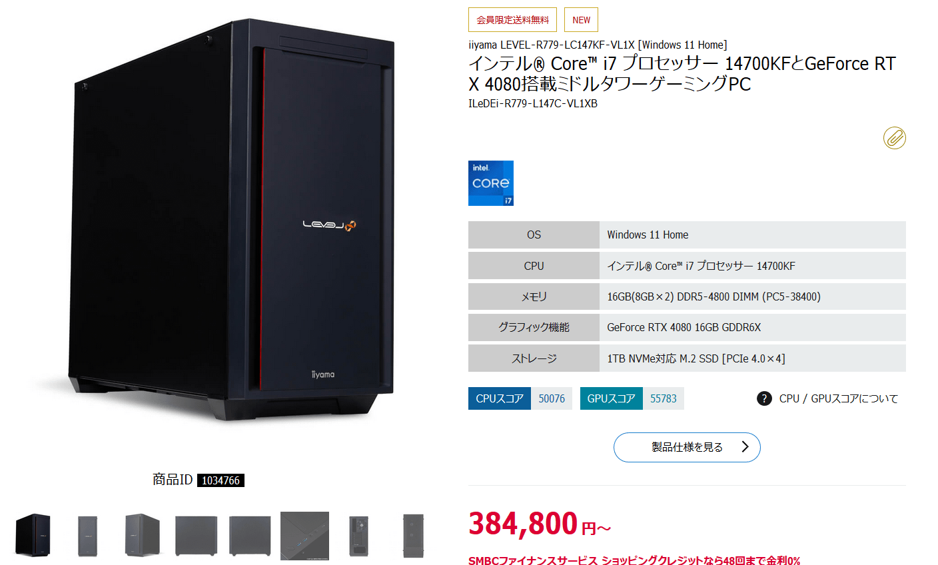Click the CPUスコア label
The height and width of the screenshot is (565, 938).
500,398
